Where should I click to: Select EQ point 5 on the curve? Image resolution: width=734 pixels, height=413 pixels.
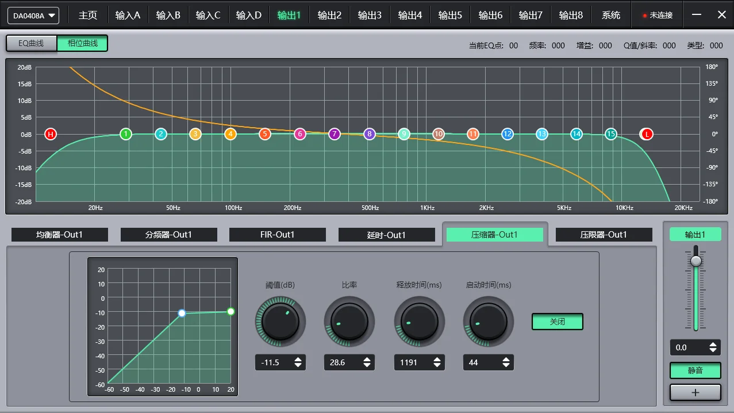(x=265, y=133)
